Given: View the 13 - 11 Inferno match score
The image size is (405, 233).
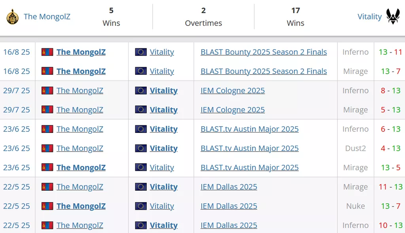Looking at the screenshot, I should click(x=390, y=52).
